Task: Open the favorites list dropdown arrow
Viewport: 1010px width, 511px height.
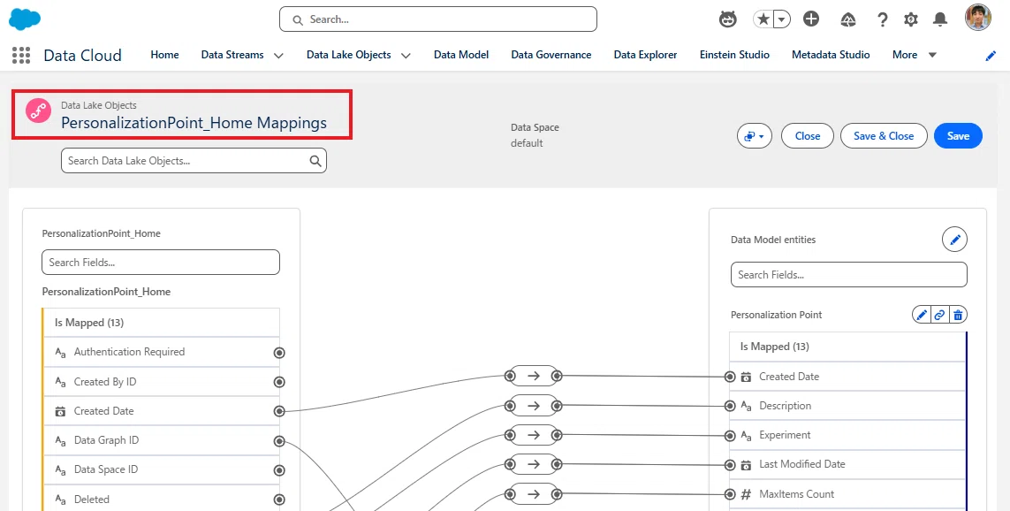Action: (781, 19)
